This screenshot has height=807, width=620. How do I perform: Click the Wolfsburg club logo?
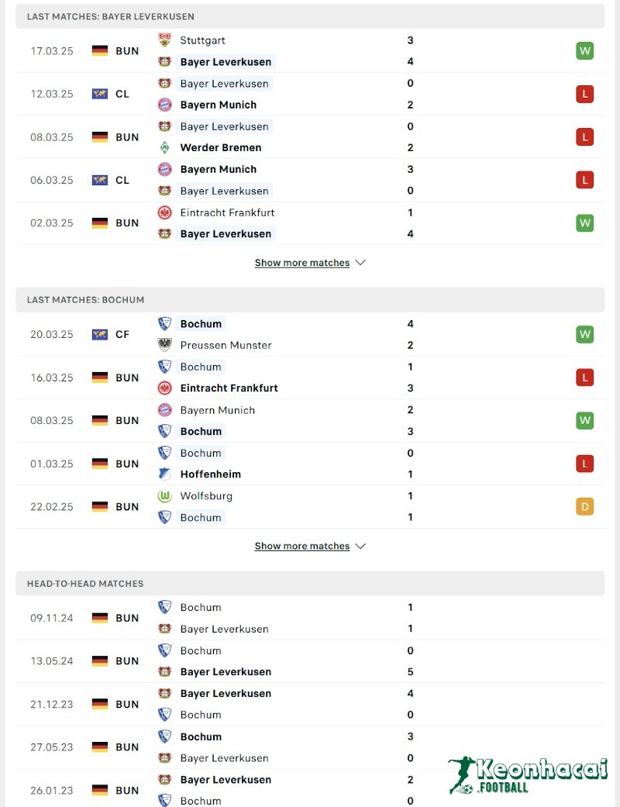coord(164,495)
